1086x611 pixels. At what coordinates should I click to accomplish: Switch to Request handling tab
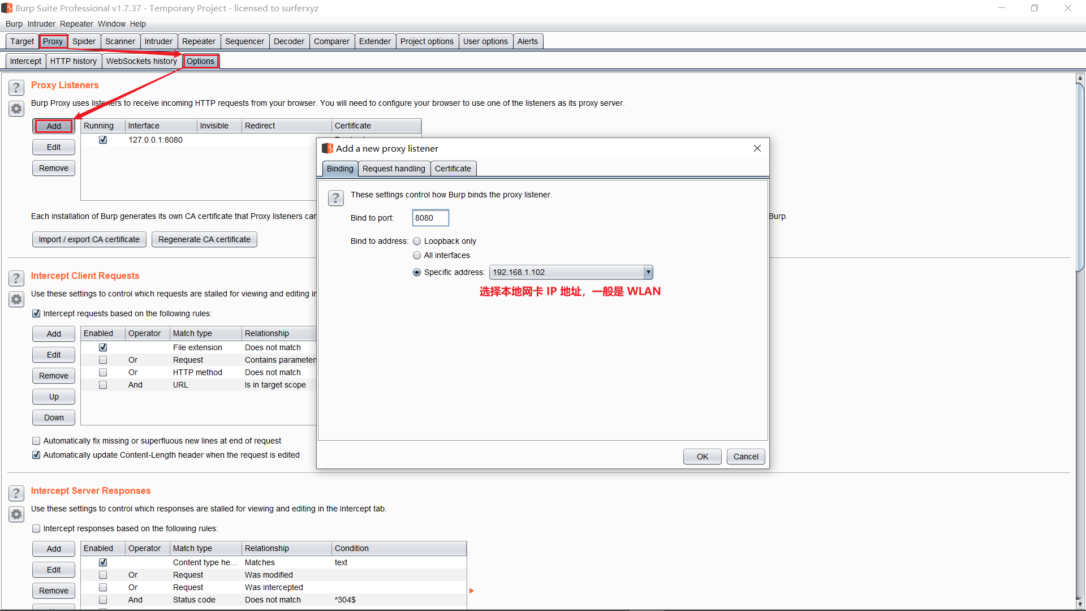pos(393,169)
